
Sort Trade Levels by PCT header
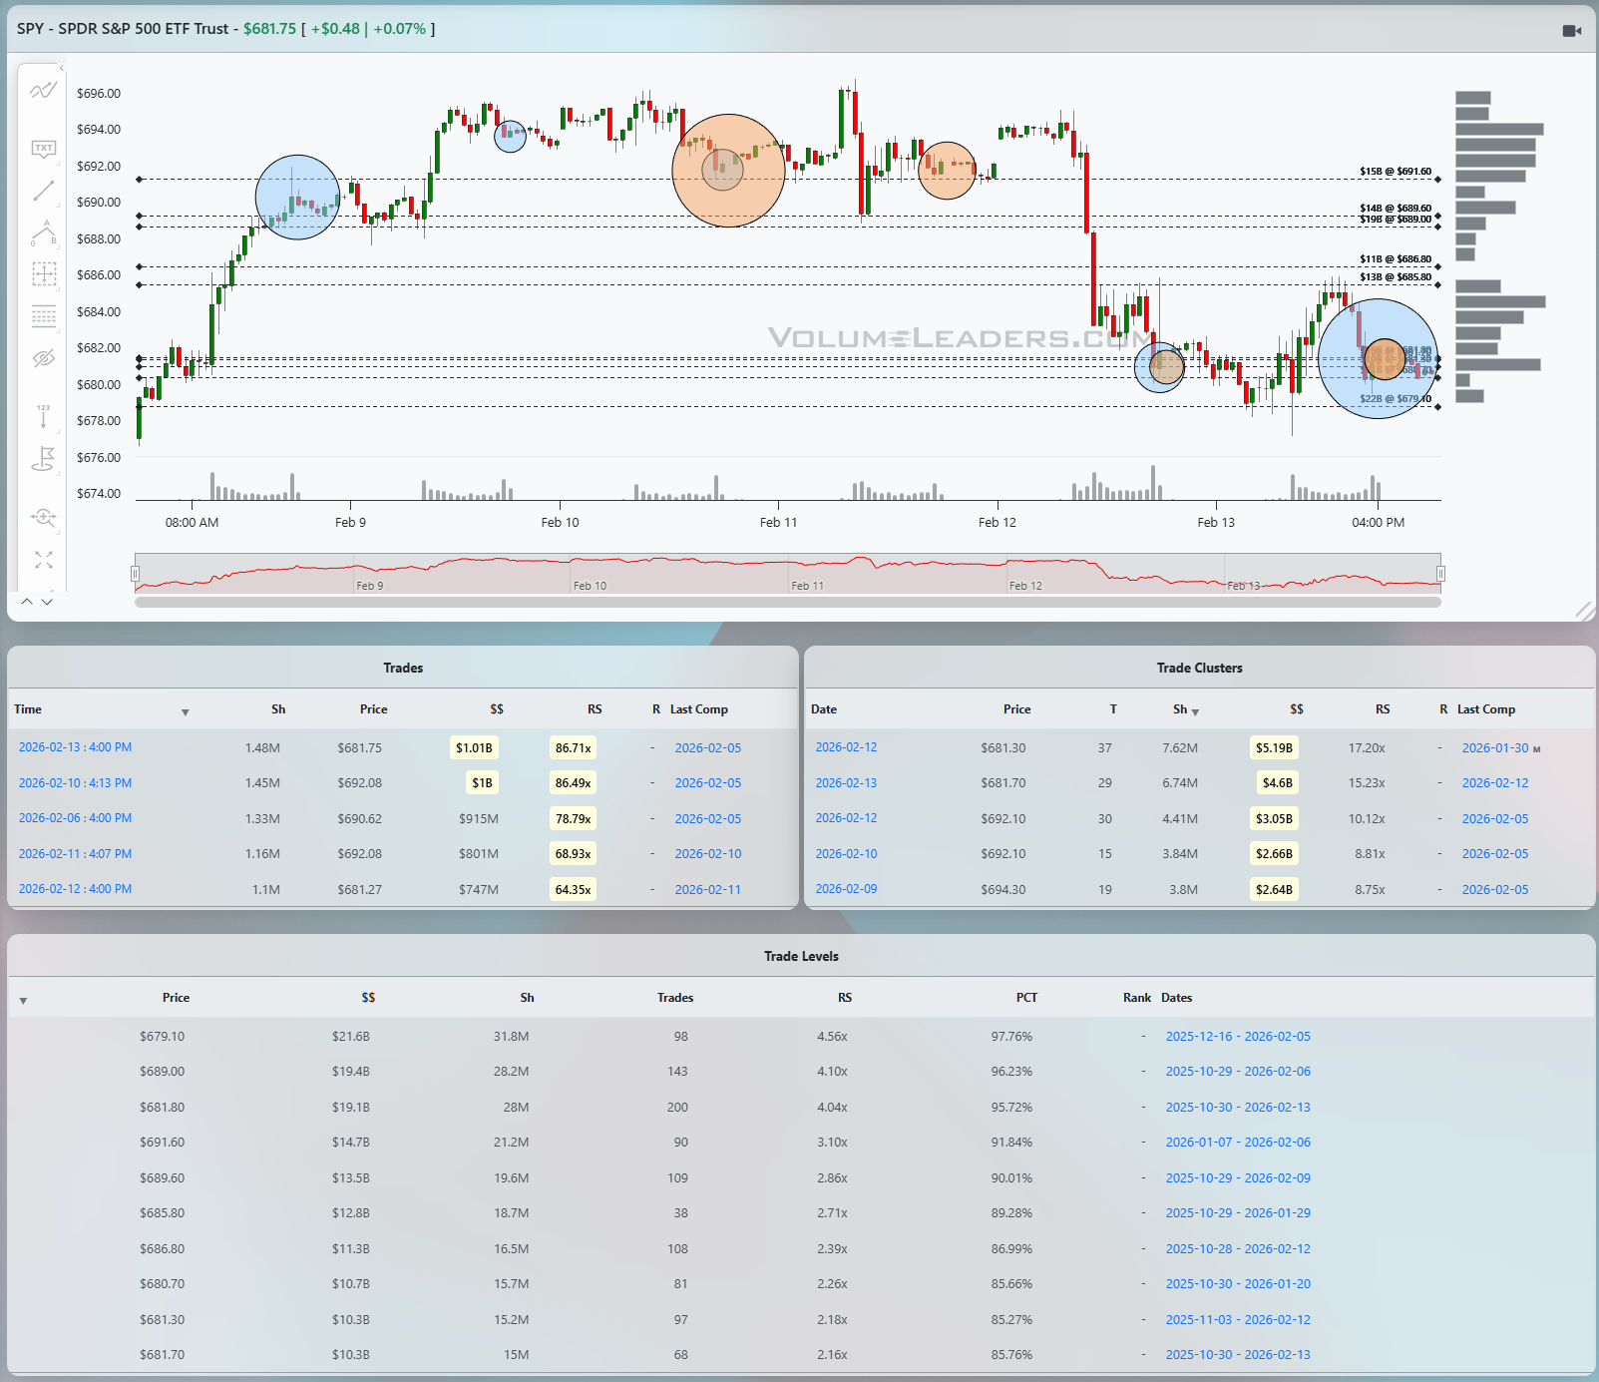click(1026, 998)
